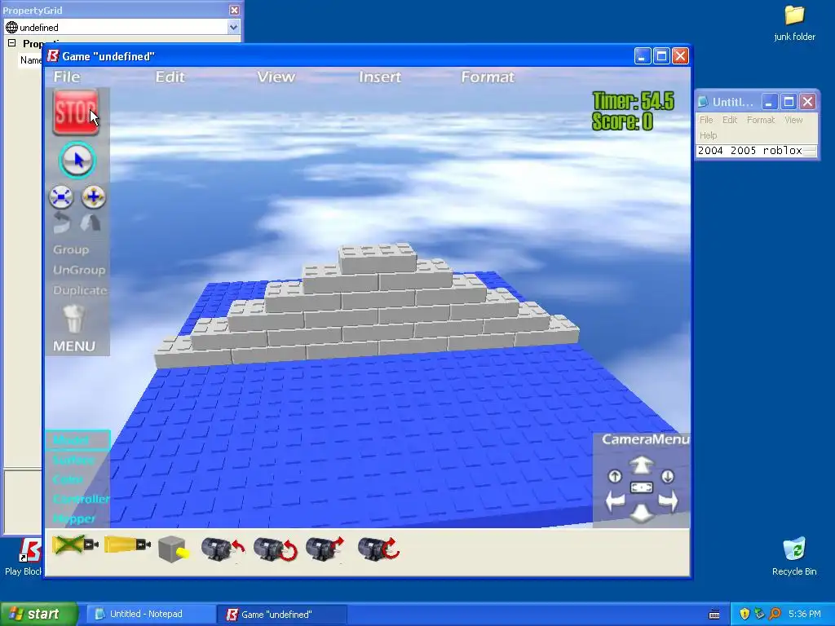Click the Notepad text area with '2004 2005 roblox'
The height and width of the screenshot is (626, 835).
[756, 151]
